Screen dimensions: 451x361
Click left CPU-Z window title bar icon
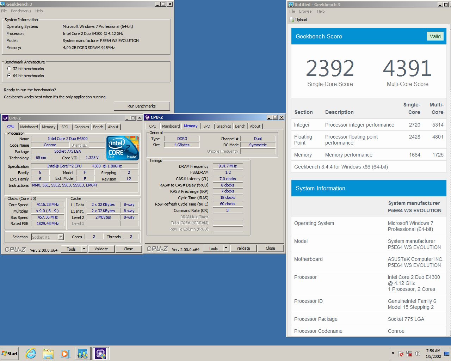pos(5,118)
